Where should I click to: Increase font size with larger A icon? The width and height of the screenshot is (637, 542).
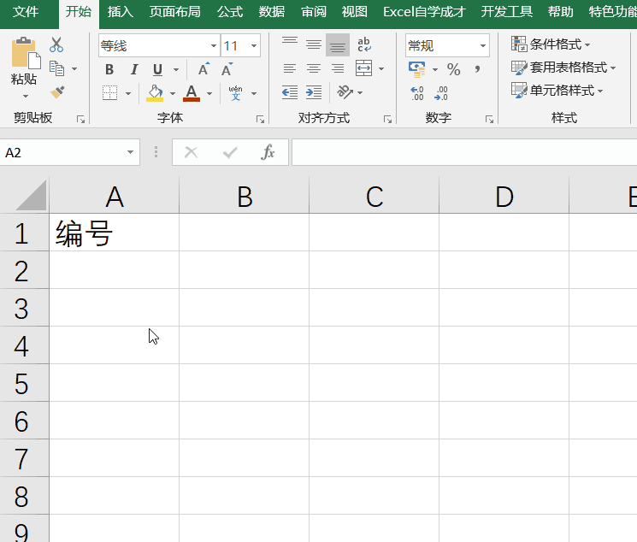(x=203, y=69)
